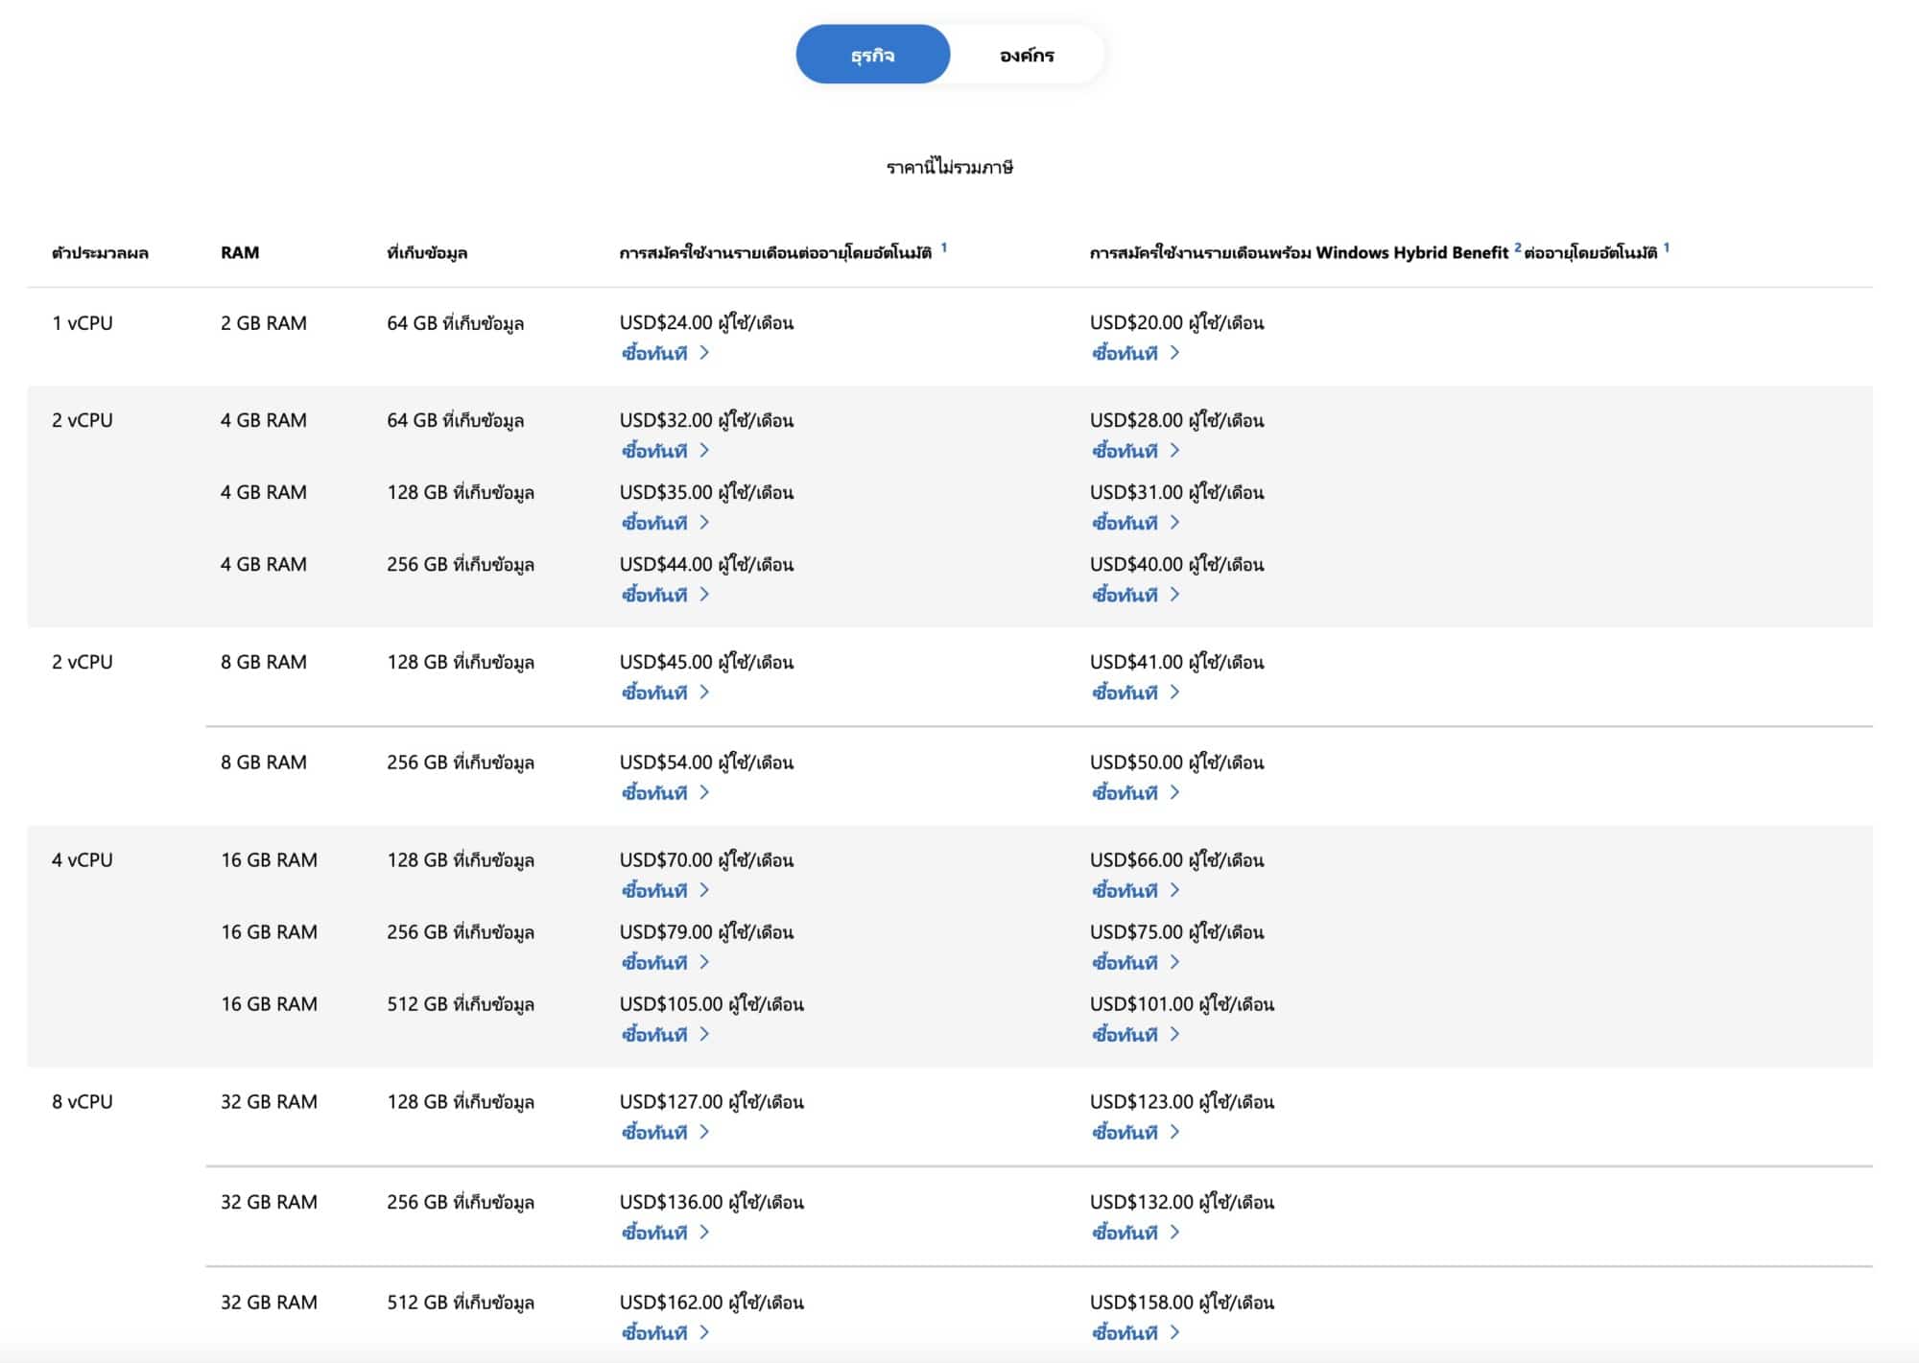Open footnote 1 beside the monthly subscription header
Screen dimensions: 1919x1363
pos(944,247)
